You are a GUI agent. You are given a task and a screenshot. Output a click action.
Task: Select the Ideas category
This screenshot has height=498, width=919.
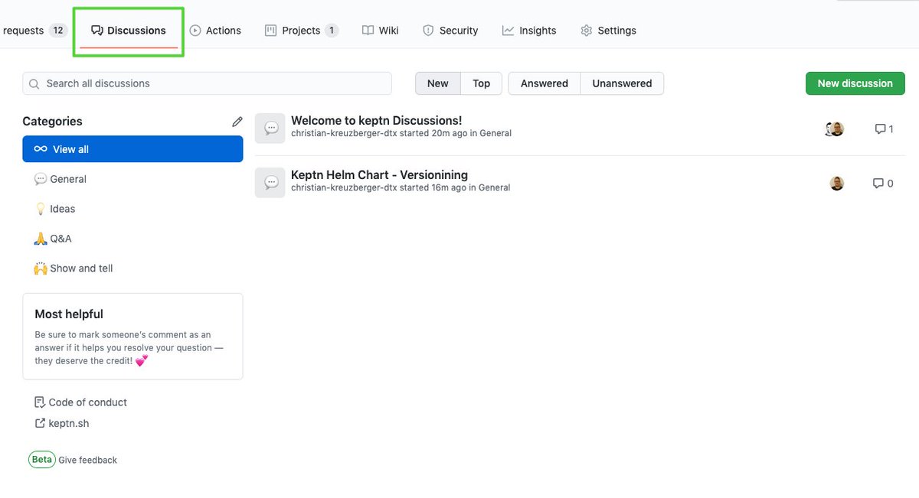(132, 209)
